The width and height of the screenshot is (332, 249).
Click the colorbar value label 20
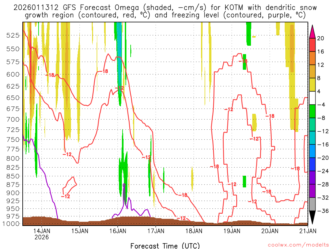[321, 38]
